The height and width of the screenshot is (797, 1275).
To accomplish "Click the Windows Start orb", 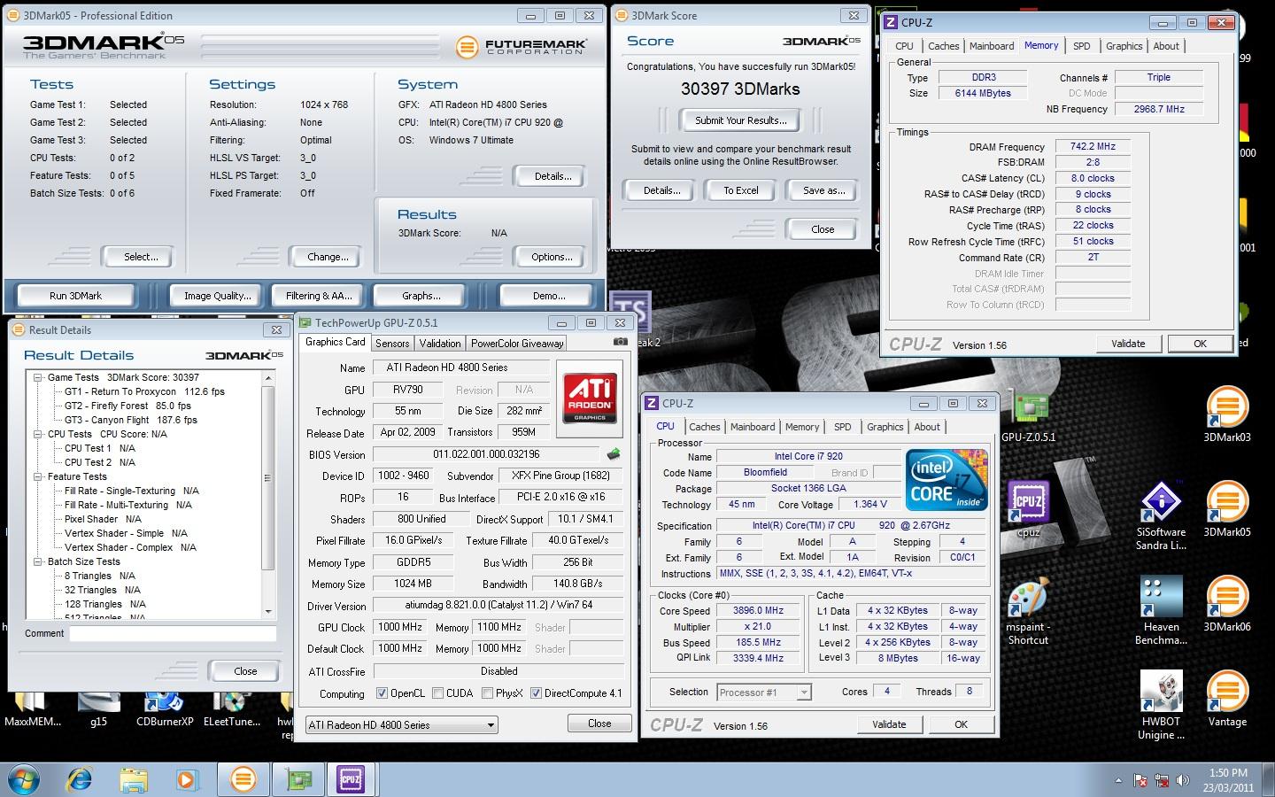I will [24, 779].
